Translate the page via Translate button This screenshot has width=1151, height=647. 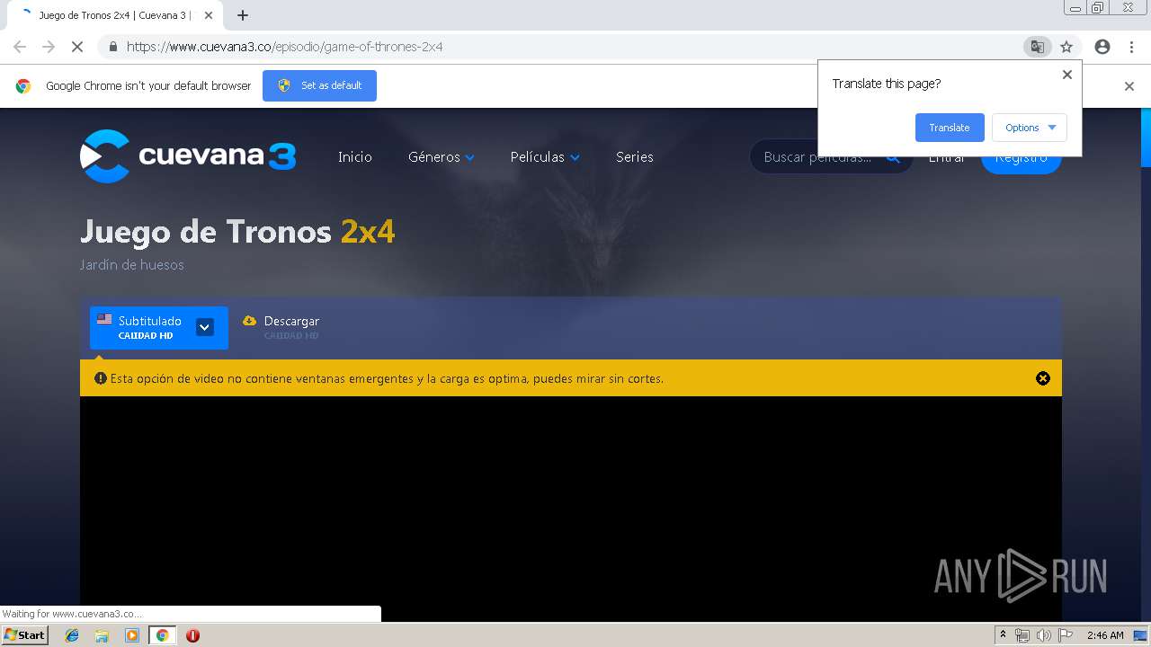[x=950, y=128]
